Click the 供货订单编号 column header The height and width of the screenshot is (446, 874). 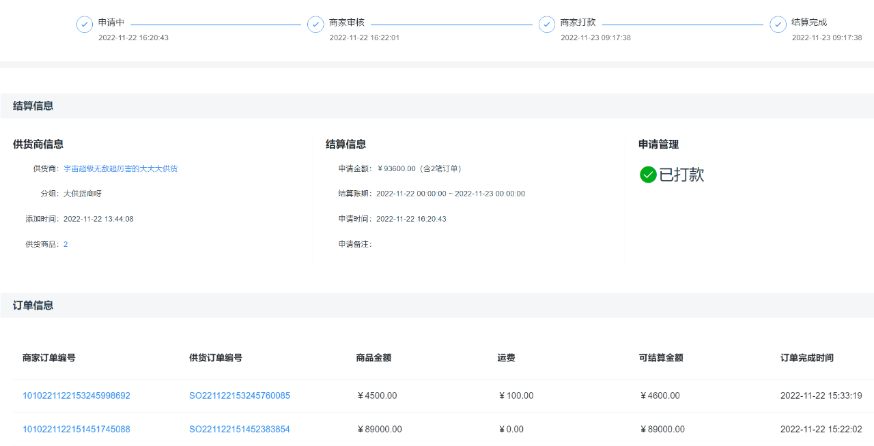[216, 358]
